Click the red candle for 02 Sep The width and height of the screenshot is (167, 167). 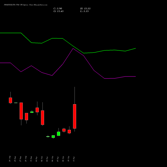pos(42,118)
